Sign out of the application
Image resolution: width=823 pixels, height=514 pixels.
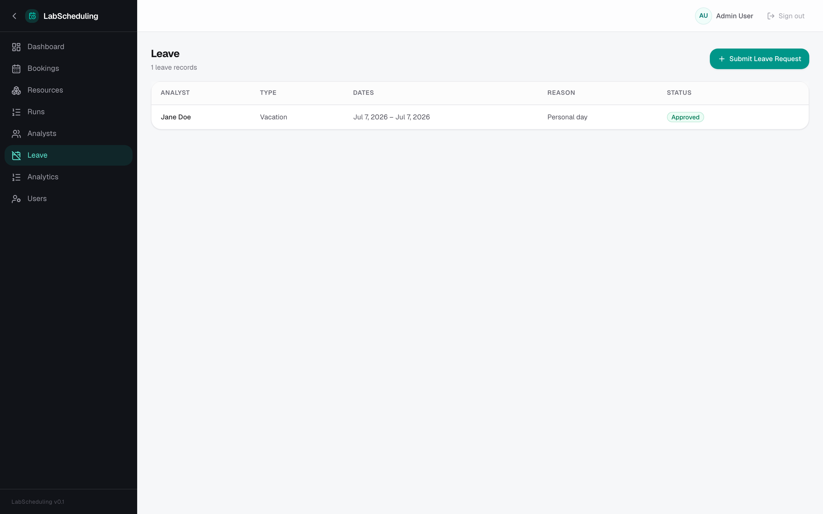coord(786,16)
